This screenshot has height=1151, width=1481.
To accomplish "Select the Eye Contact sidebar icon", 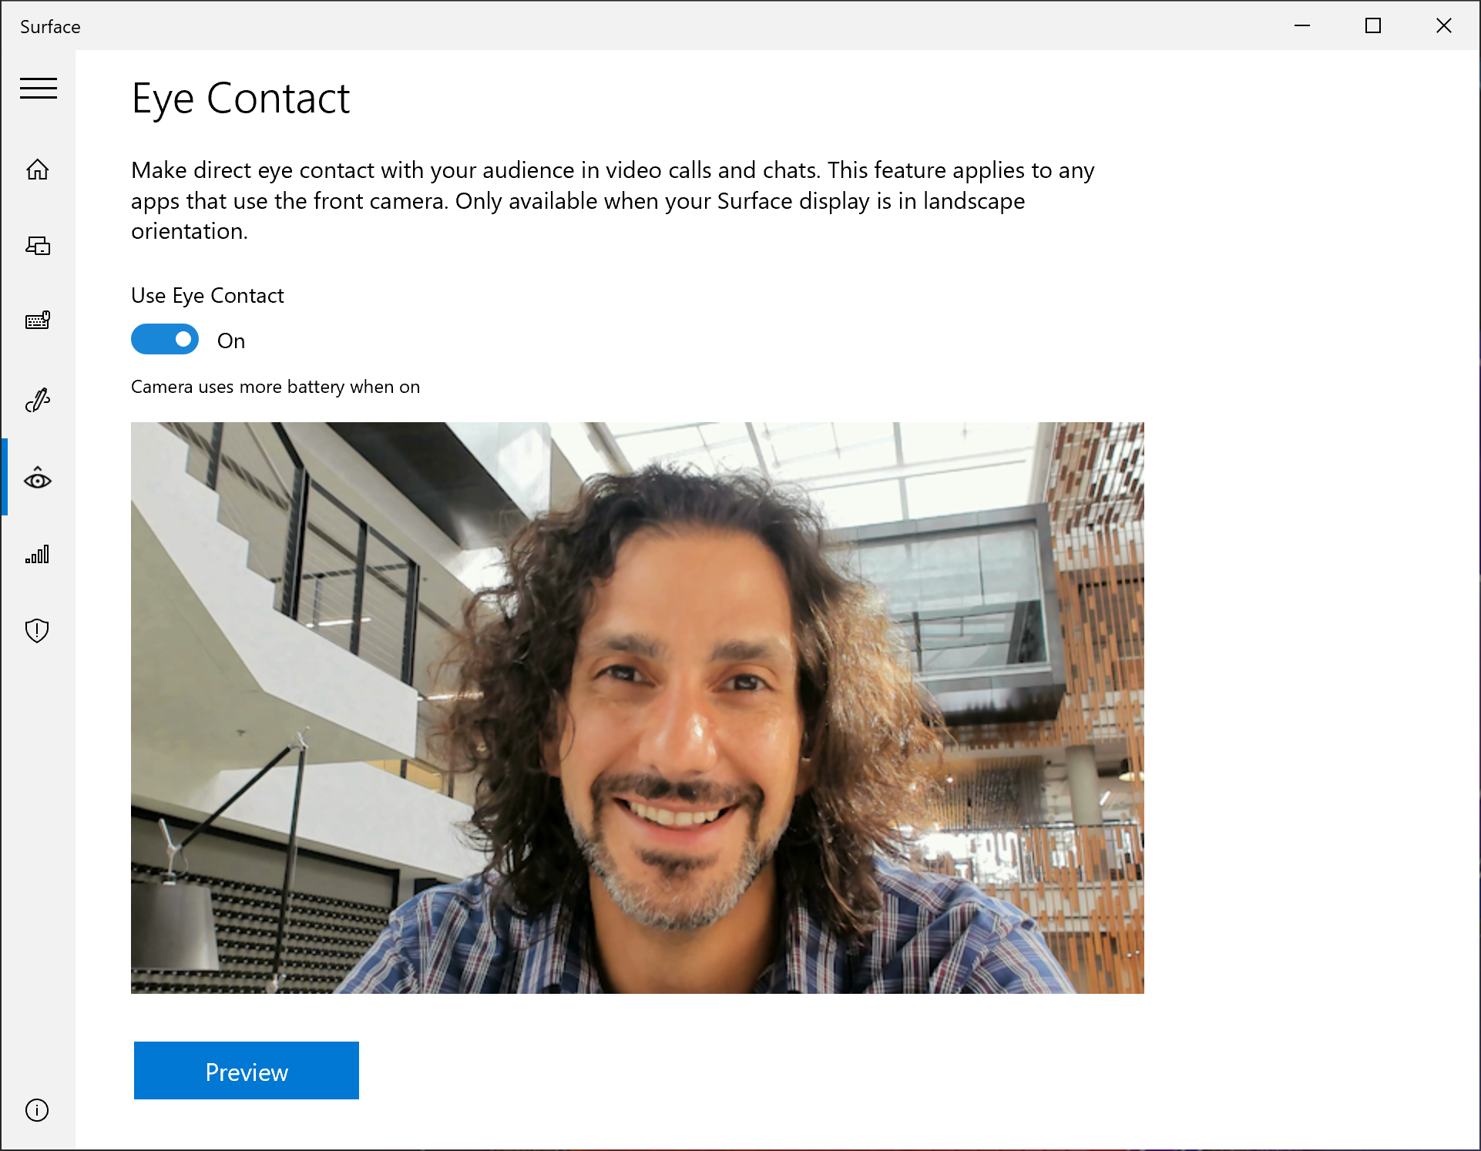I will 38,478.
